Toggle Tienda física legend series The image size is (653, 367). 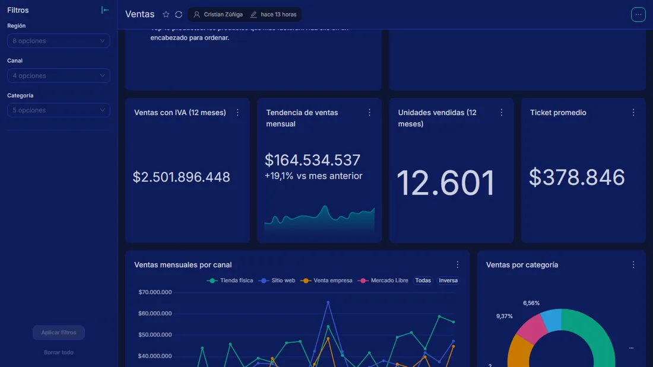(x=230, y=280)
